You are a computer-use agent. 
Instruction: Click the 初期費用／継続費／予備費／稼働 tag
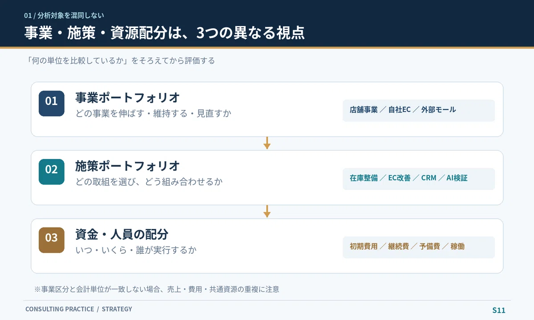[x=419, y=247]
